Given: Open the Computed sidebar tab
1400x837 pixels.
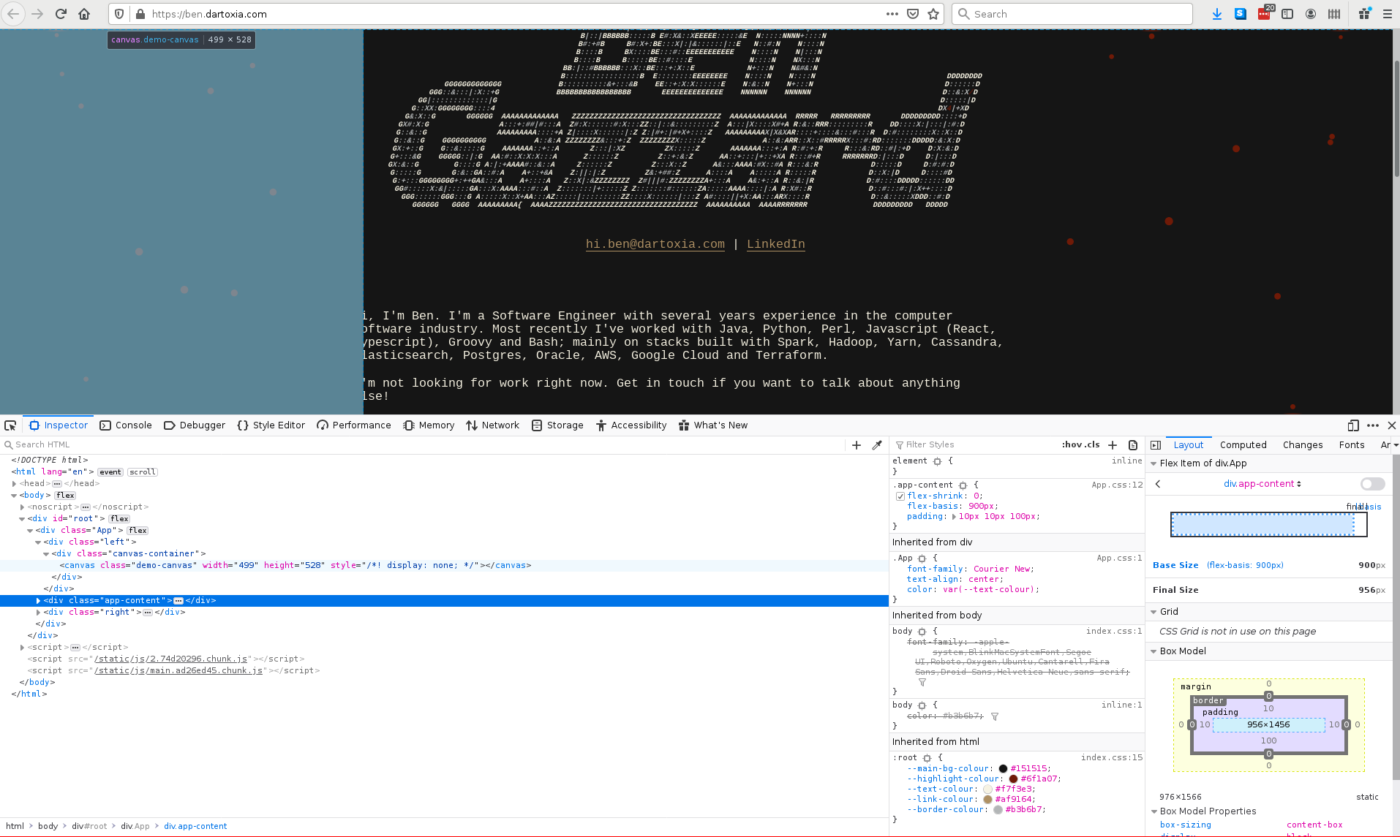Looking at the screenshot, I should (x=1243, y=445).
